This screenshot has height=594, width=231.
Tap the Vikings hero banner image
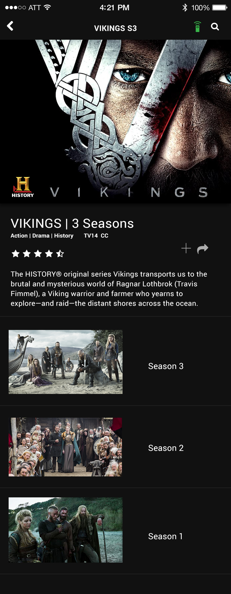(x=115, y=121)
